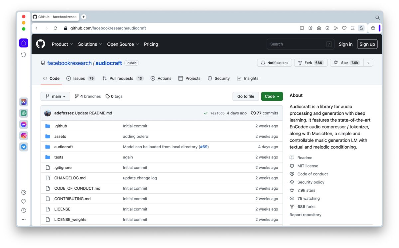
Task: Open the tab search magnifier icon
Action: [x=377, y=18]
